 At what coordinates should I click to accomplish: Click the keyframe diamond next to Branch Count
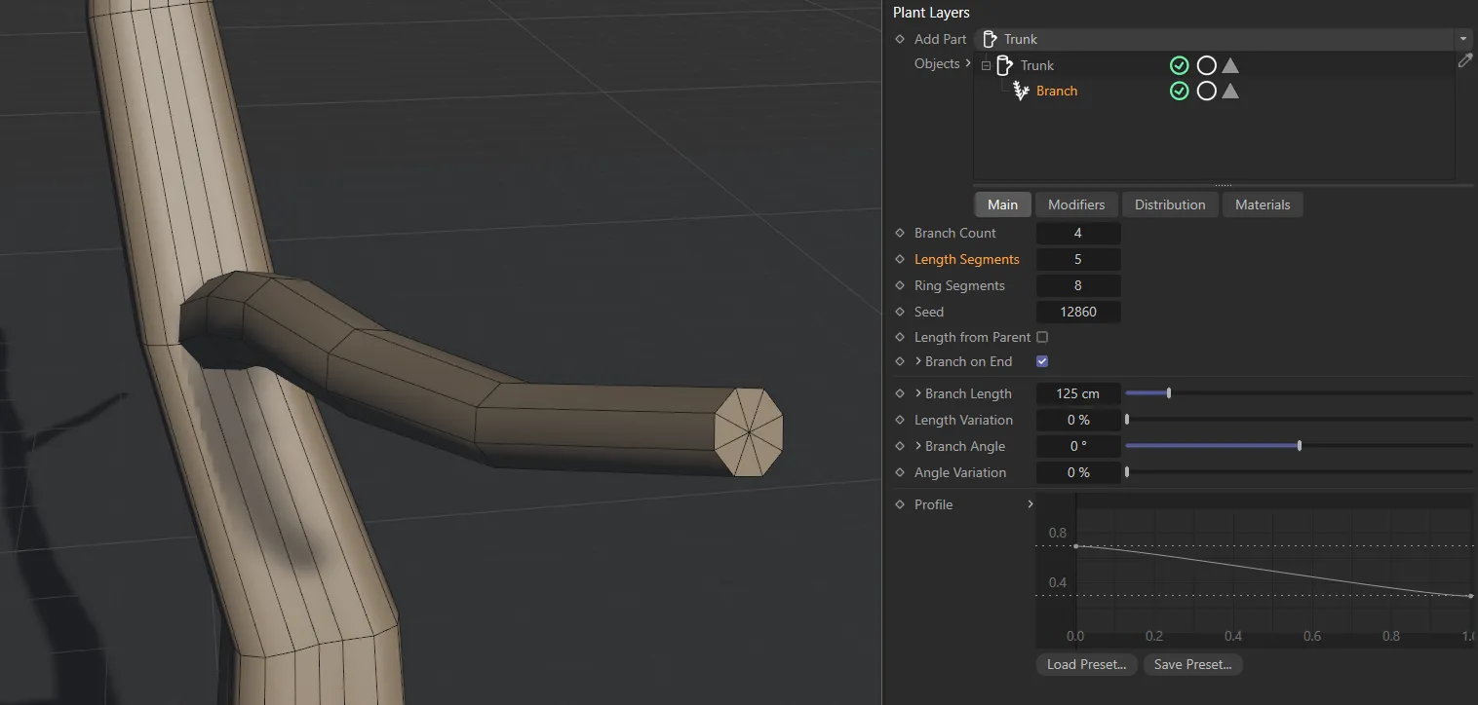pyautogui.click(x=900, y=233)
